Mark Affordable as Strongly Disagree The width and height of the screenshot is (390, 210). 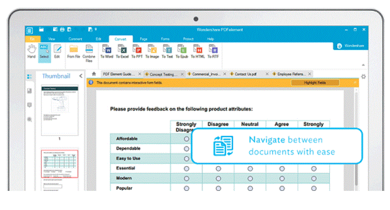point(187,139)
